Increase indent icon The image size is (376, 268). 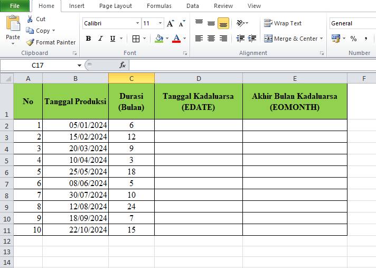coord(252,39)
